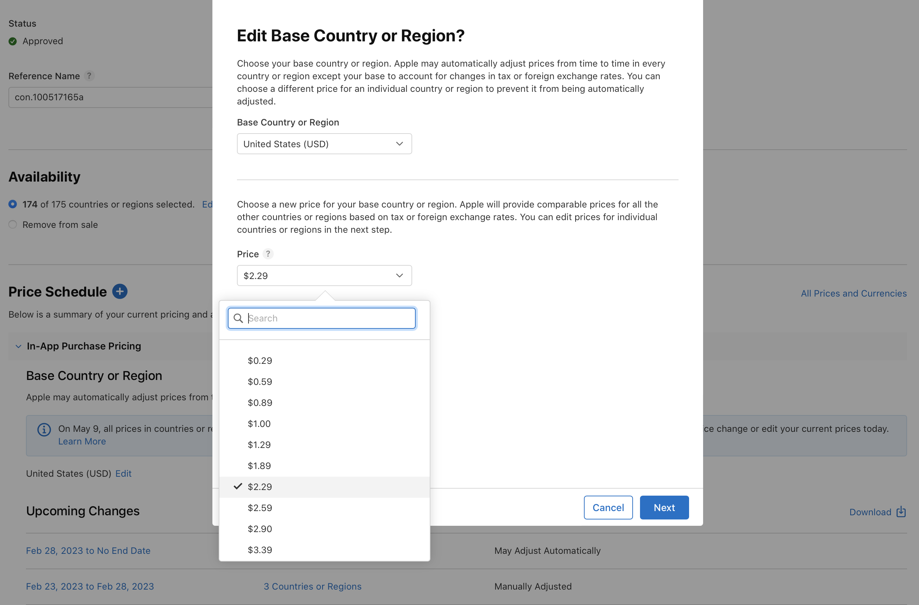Open the Price help tooltip icon

[x=268, y=254]
